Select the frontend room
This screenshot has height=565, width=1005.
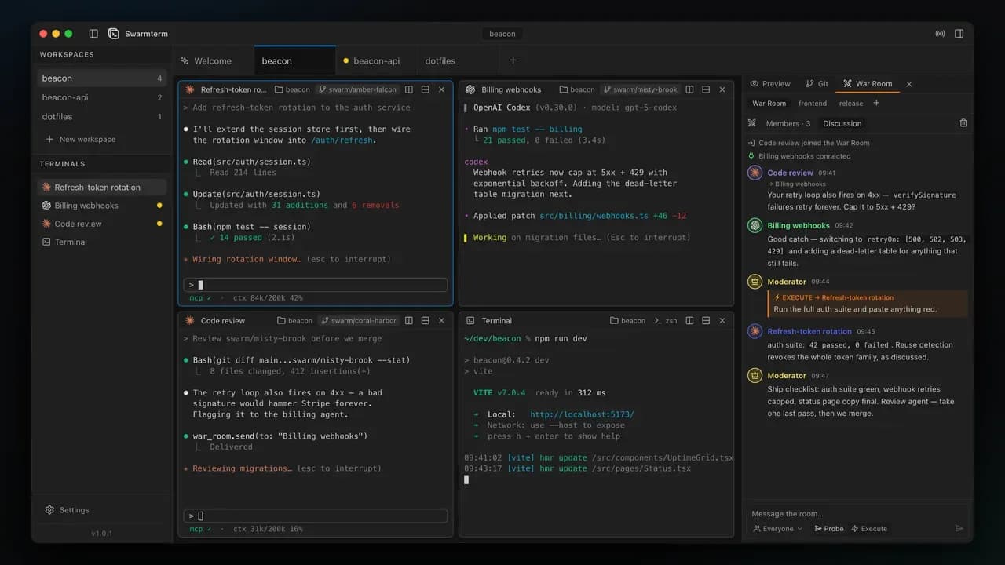point(813,103)
